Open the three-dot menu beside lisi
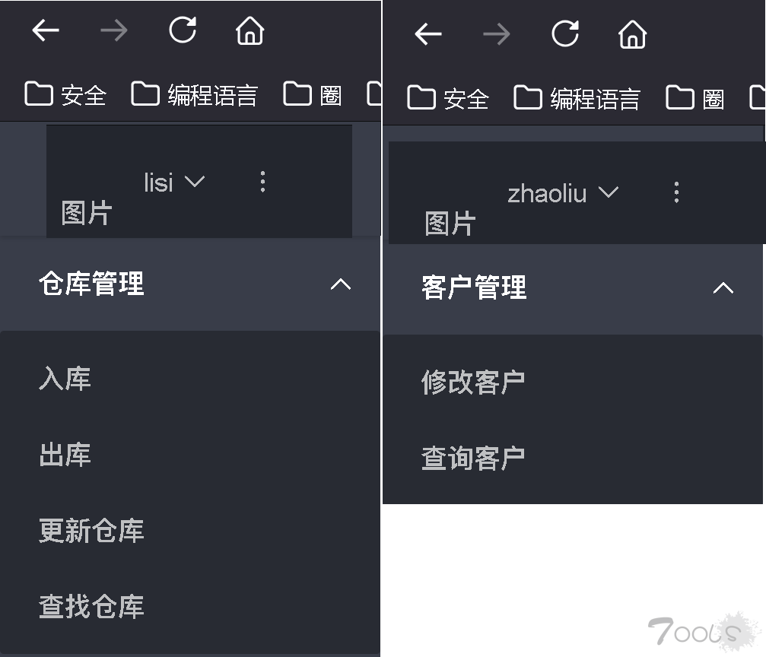766x657 pixels. 263,182
